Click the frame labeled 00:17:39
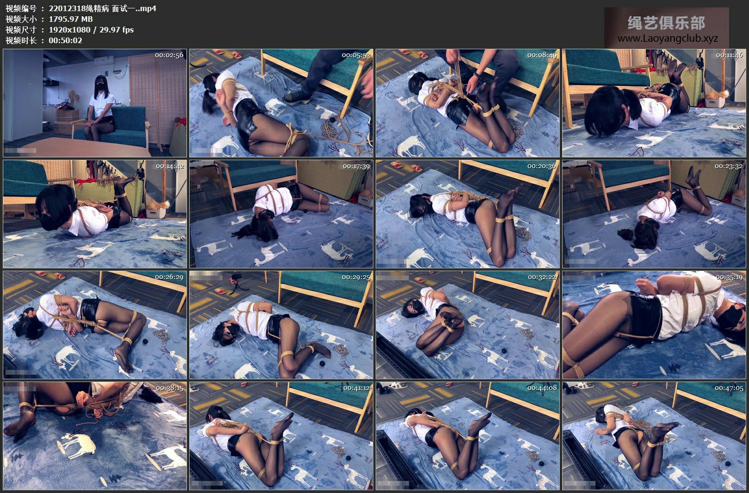This screenshot has width=749, height=493. pyautogui.click(x=281, y=214)
